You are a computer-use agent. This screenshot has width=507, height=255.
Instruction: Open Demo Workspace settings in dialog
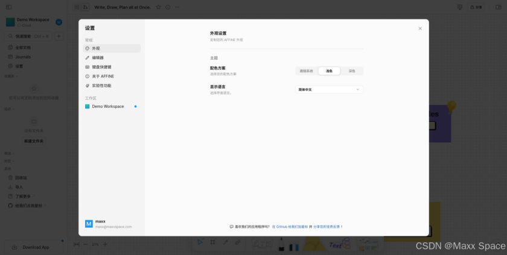coord(112,107)
